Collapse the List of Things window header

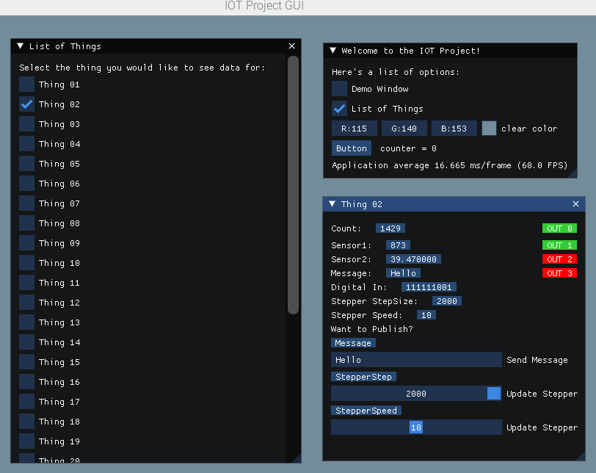click(19, 46)
